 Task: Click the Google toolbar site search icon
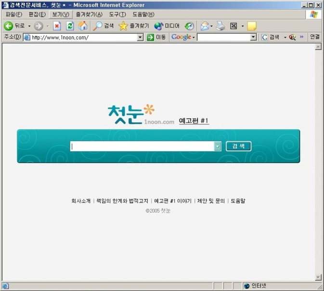[292, 37]
